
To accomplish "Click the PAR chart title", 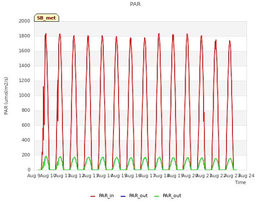I will click(x=135, y=4).
